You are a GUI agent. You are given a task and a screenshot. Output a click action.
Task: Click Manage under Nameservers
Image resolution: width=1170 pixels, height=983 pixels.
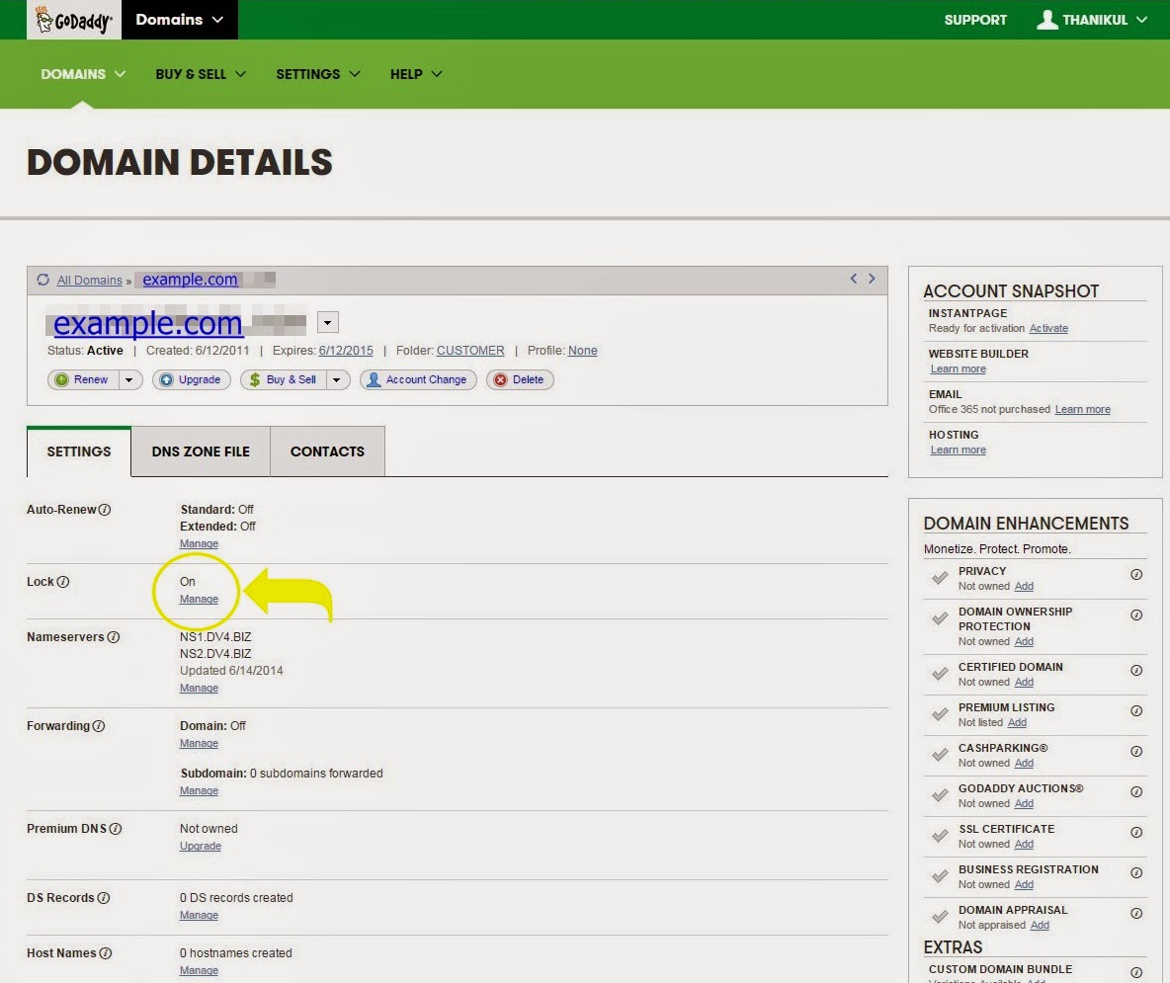(x=200, y=688)
